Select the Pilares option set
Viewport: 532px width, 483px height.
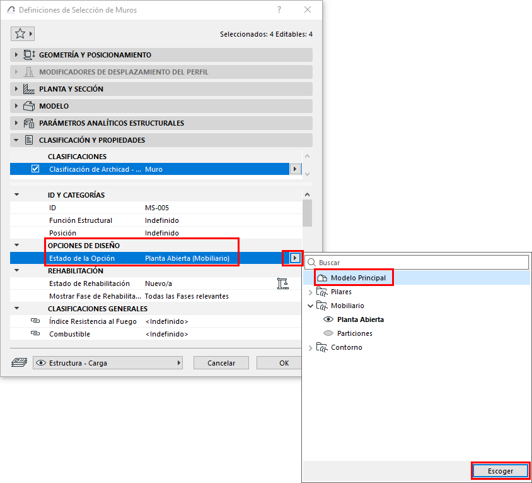coord(341,292)
